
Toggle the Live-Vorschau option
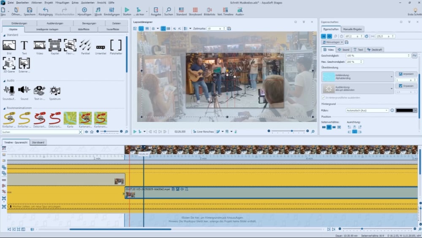(203, 132)
